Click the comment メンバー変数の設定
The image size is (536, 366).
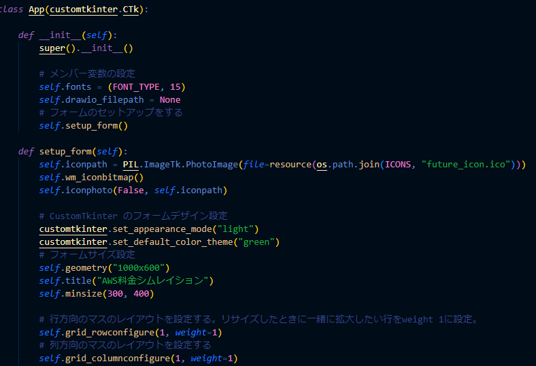(x=87, y=74)
